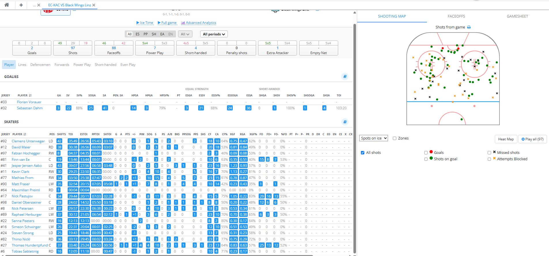Click the main page vertical scrollbar
Screen dimensions: 549x256
[355, 115]
